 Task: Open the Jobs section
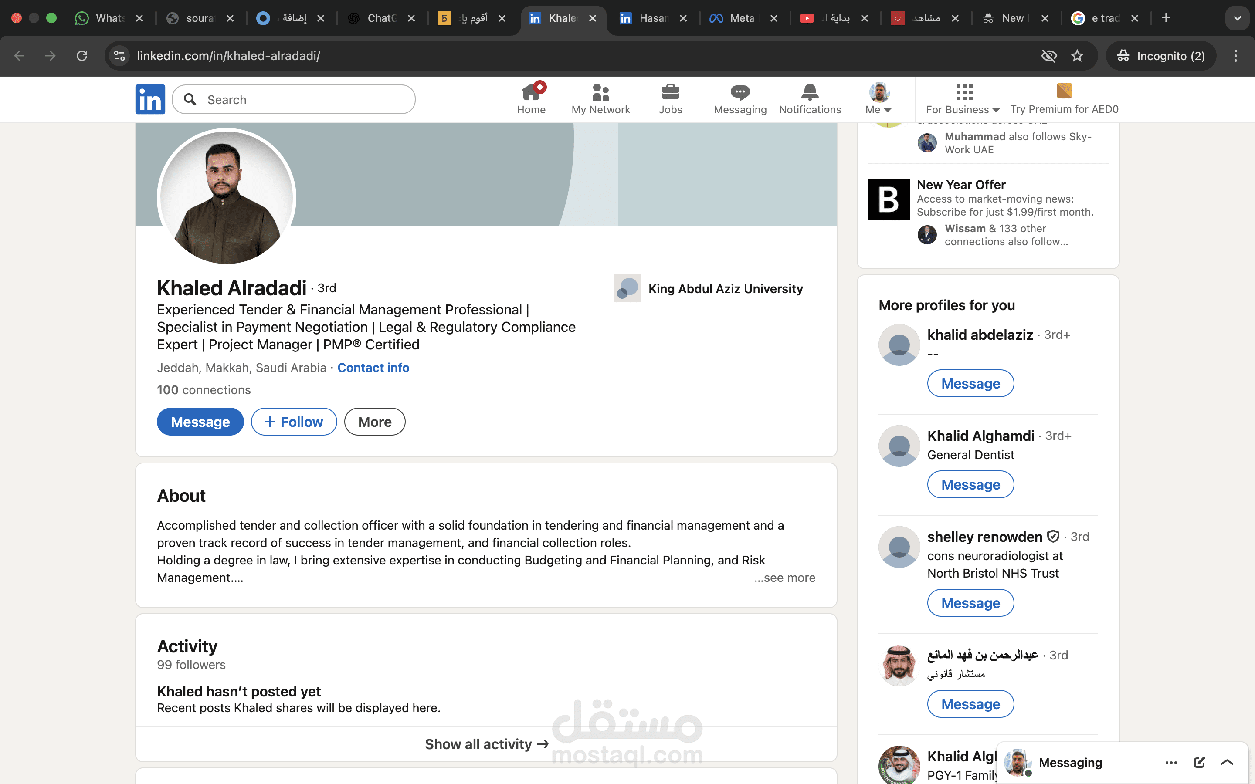click(670, 98)
